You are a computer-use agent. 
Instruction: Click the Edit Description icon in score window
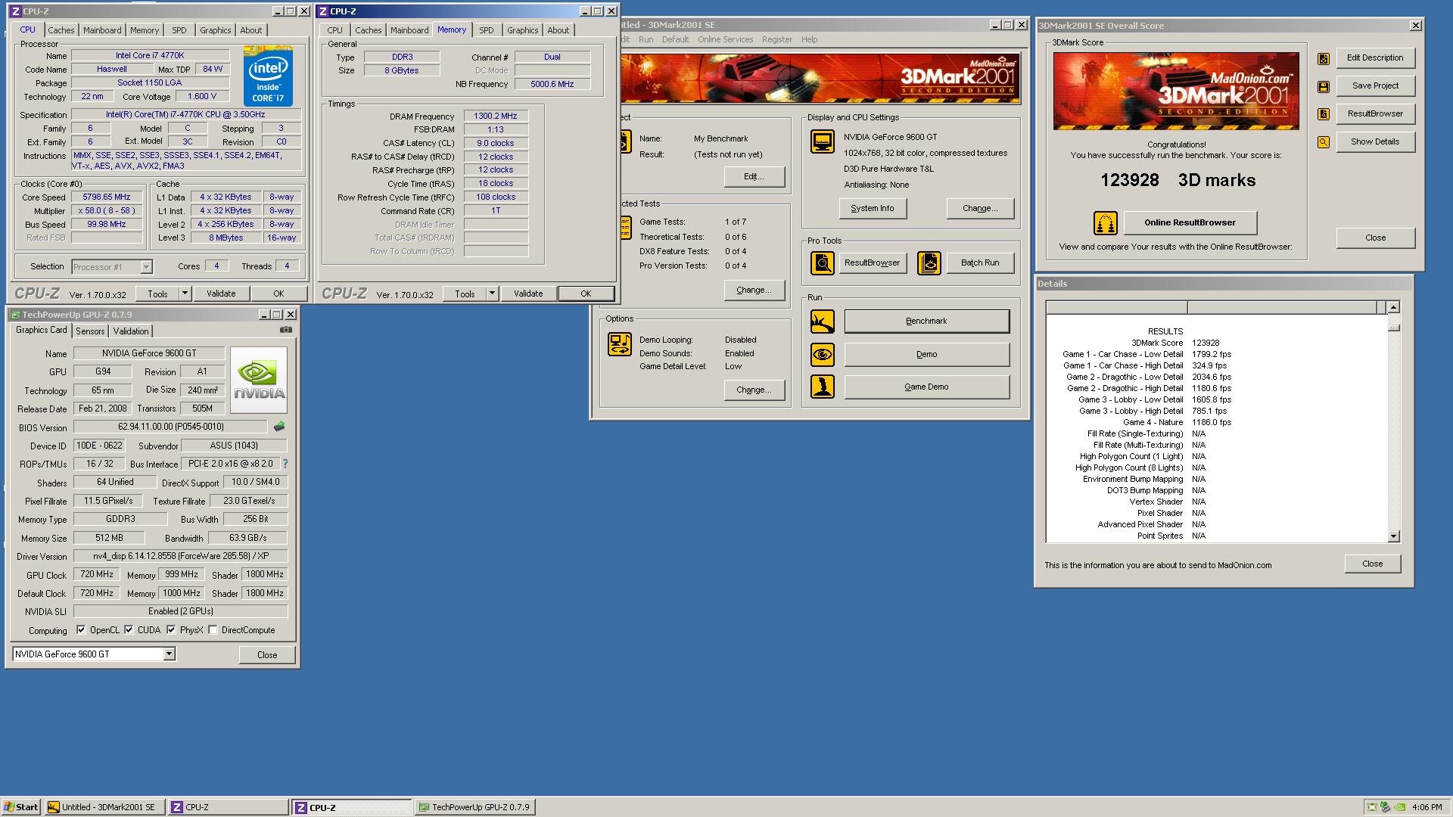coord(1323,58)
